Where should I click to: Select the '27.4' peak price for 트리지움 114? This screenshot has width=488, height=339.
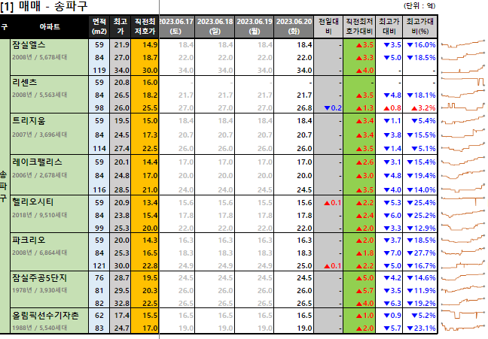pyautogui.click(x=121, y=149)
